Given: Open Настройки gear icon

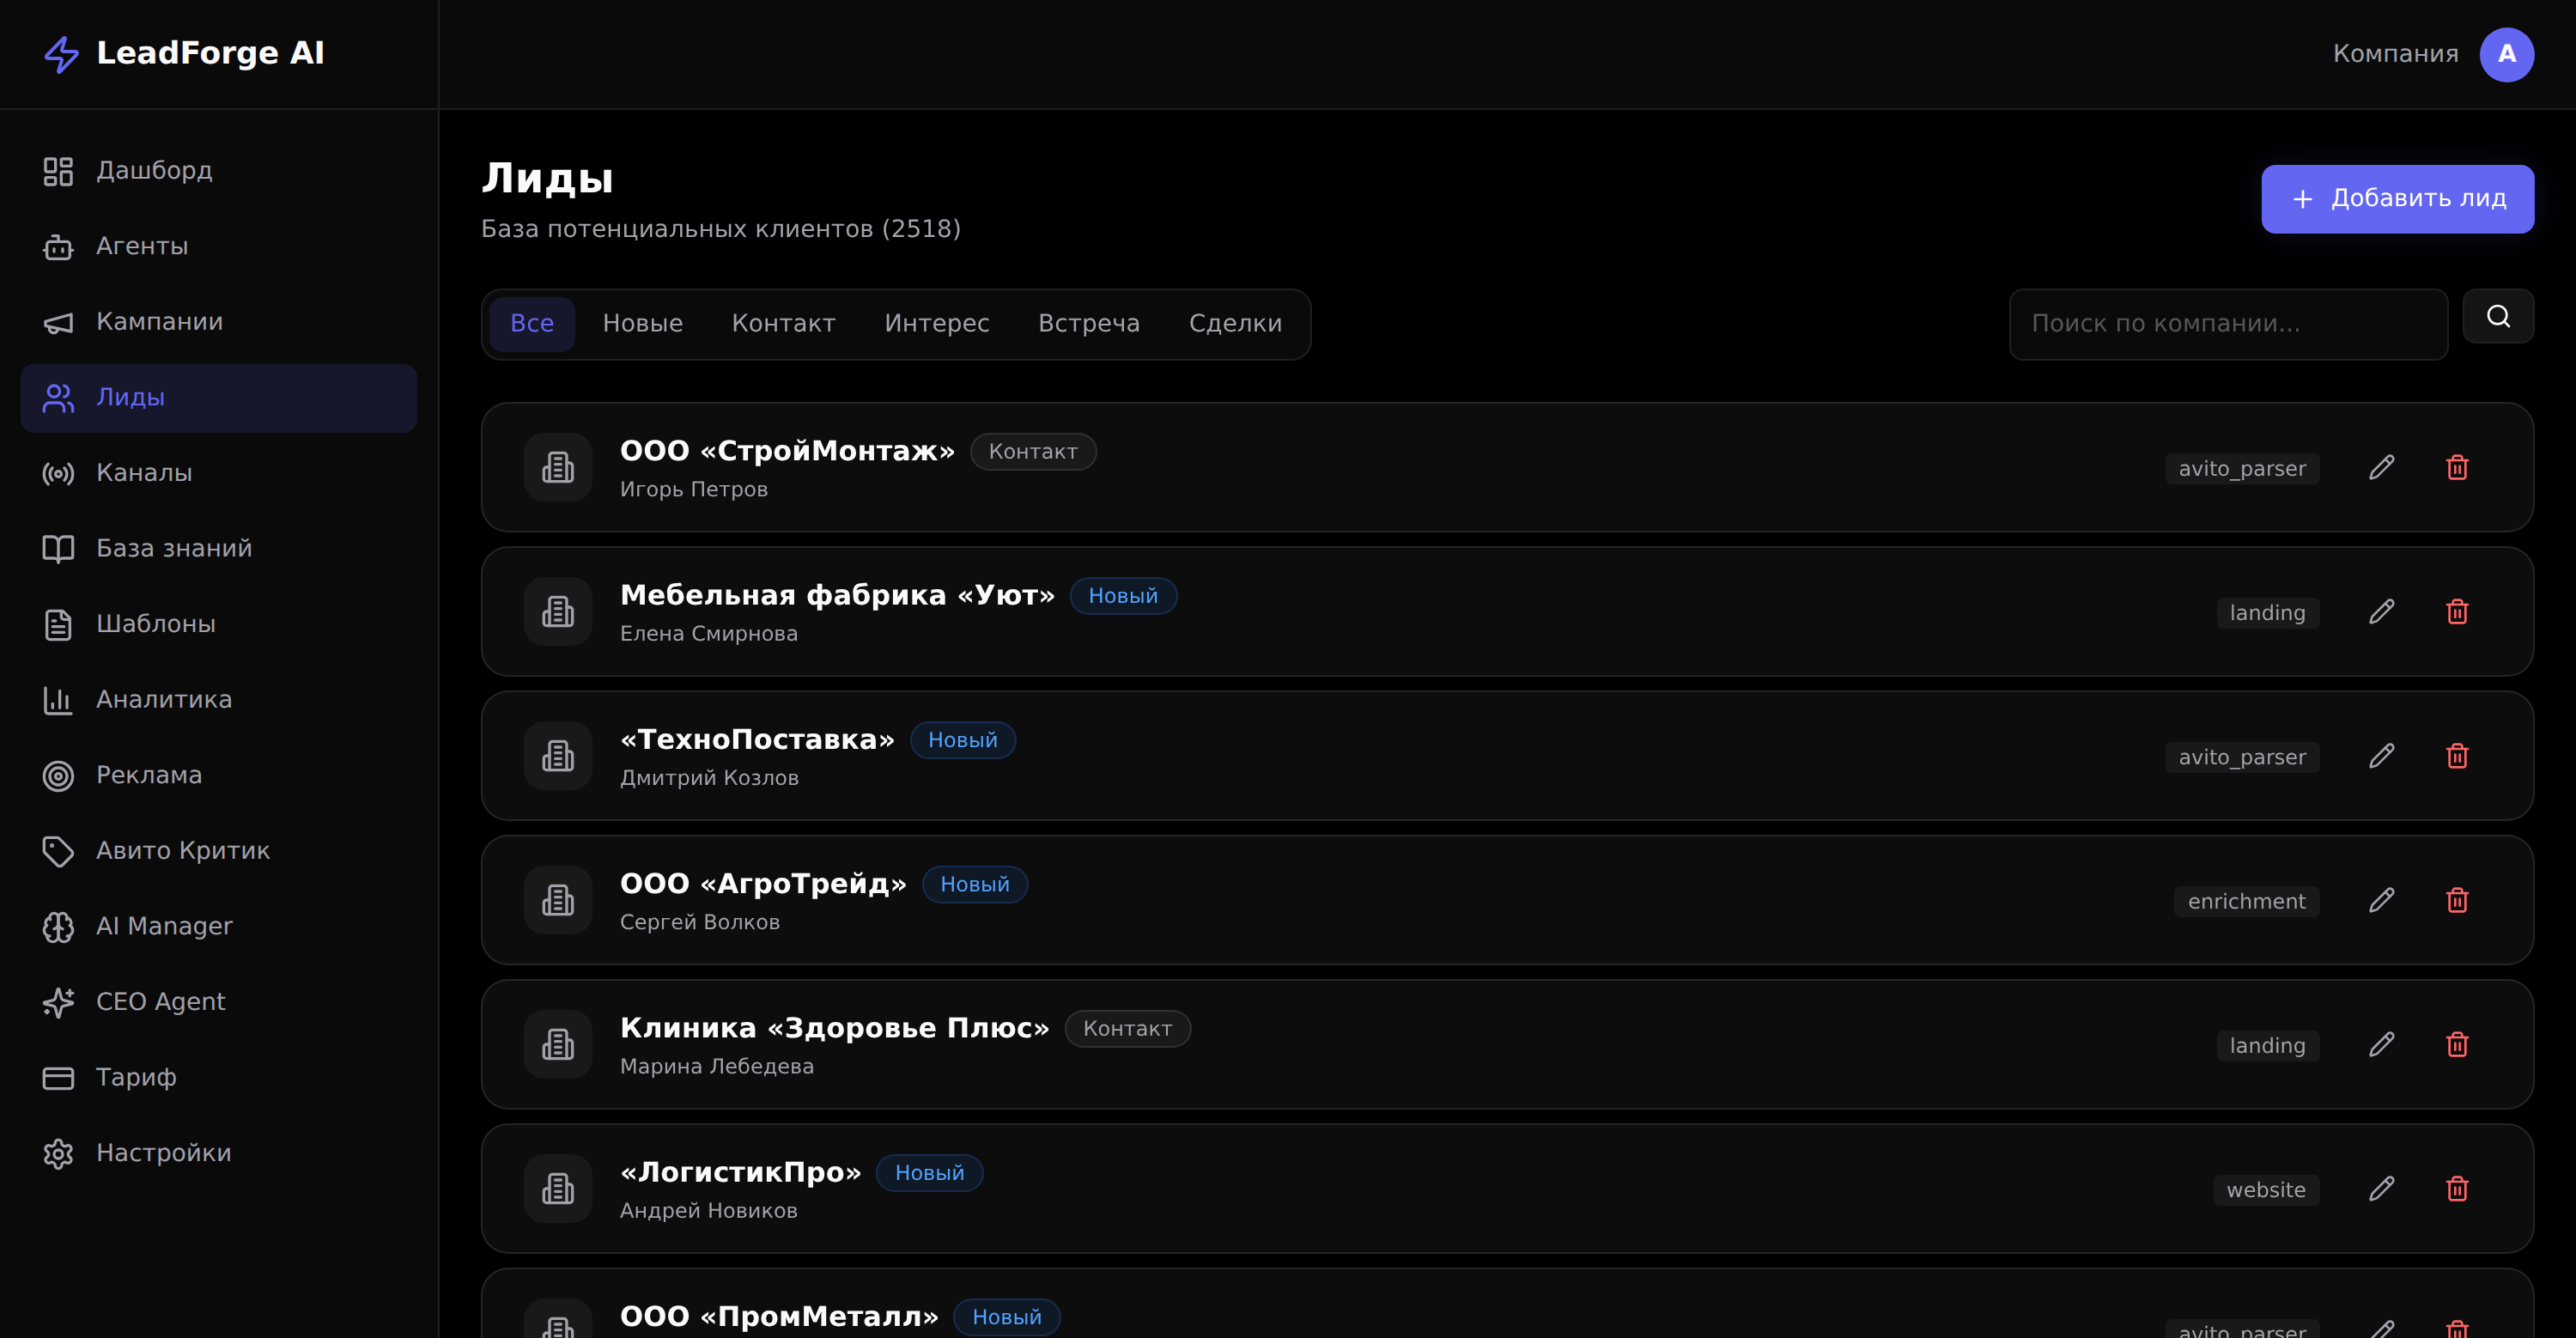Looking at the screenshot, I should [x=58, y=1153].
